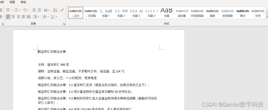Click the line 主料:速冻虾仁 300 克
The image size is (268, 110).
pos(54,65)
